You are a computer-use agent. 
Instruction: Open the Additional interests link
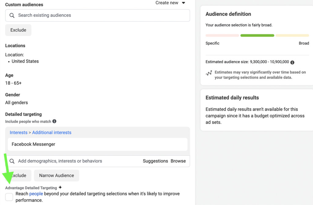tap(52, 132)
